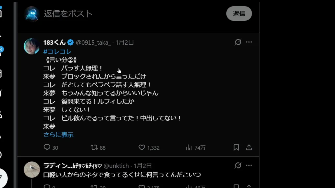Image resolution: width=335 pixels, height=188 pixels.
Task: Open ラディン profile avatar
Action: (x=32, y=169)
